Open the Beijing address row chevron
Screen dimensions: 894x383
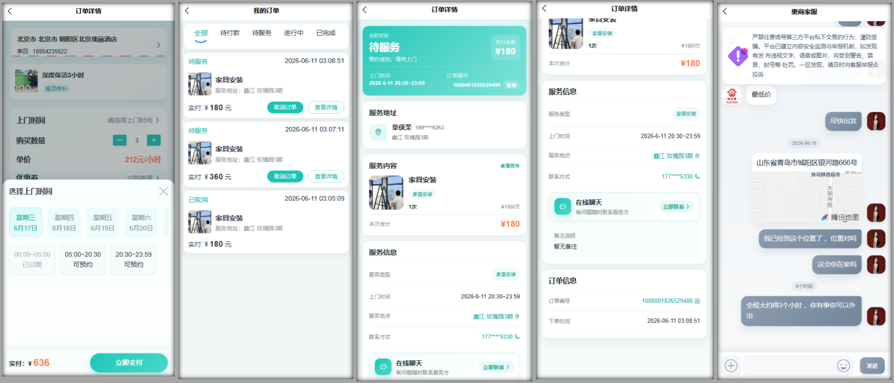tap(158, 45)
